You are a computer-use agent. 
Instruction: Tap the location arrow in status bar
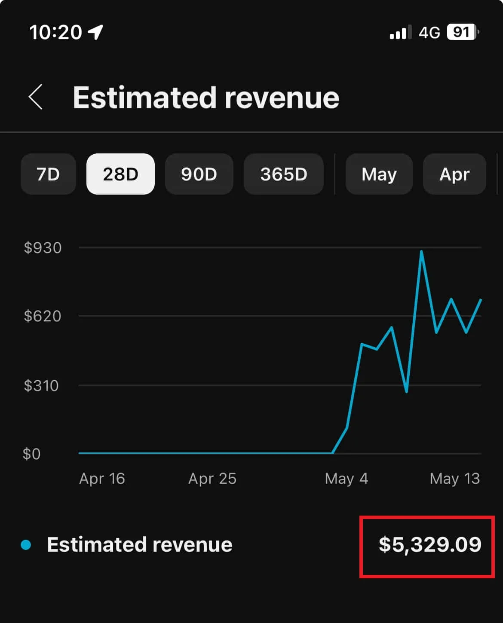(x=95, y=32)
